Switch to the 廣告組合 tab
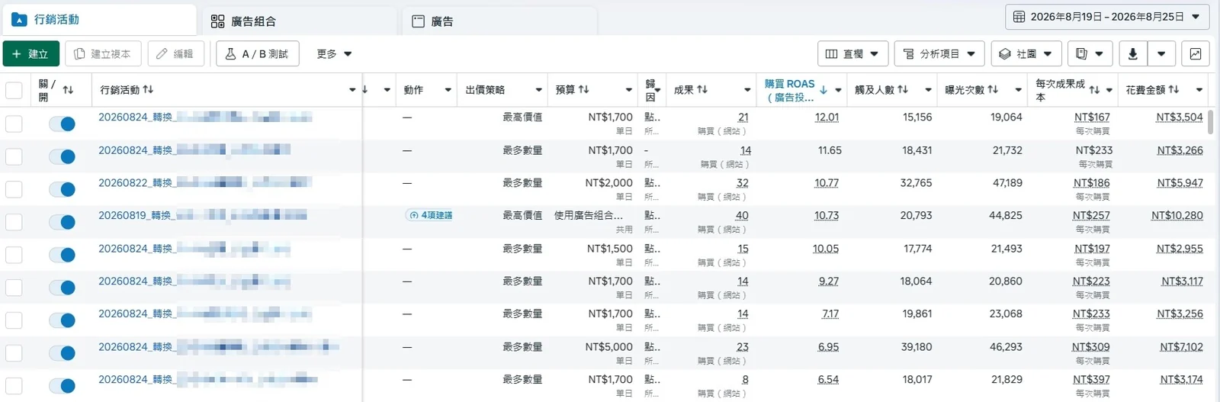Viewport: 1220px width, 402px height. tap(300, 21)
